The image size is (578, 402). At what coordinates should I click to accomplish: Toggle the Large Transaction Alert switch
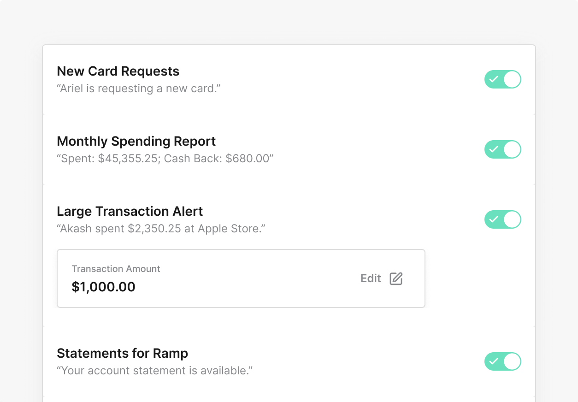(x=502, y=219)
